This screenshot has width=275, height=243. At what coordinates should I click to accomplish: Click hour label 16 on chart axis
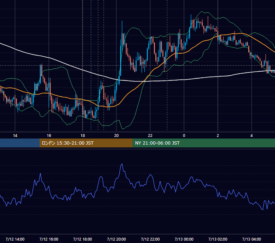(49, 136)
